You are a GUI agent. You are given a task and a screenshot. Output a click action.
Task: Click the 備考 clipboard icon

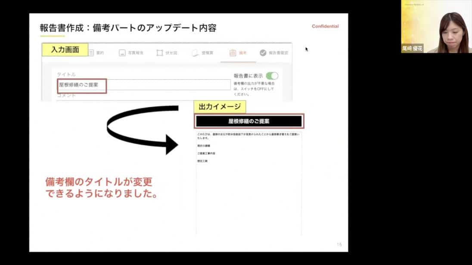click(x=233, y=53)
